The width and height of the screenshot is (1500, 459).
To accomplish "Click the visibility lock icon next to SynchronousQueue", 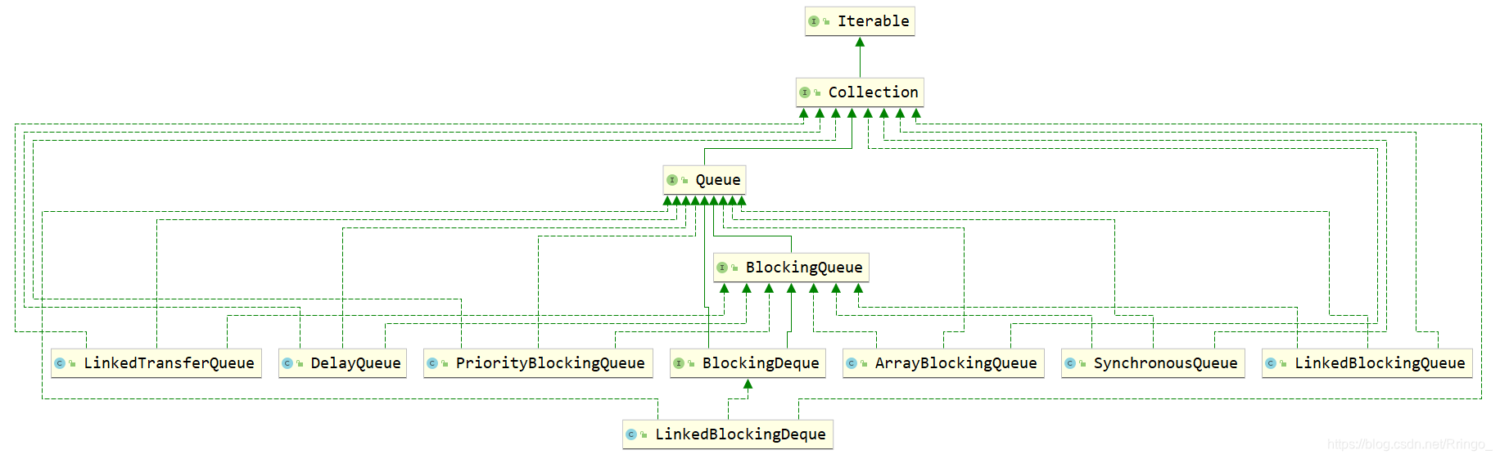I will pyautogui.click(x=1082, y=364).
